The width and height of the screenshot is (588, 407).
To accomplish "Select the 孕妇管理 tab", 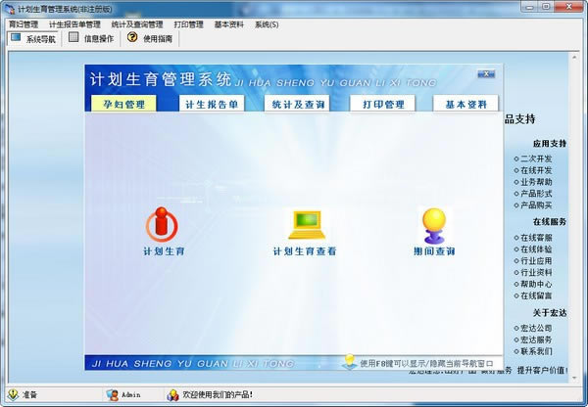I will (124, 104).
